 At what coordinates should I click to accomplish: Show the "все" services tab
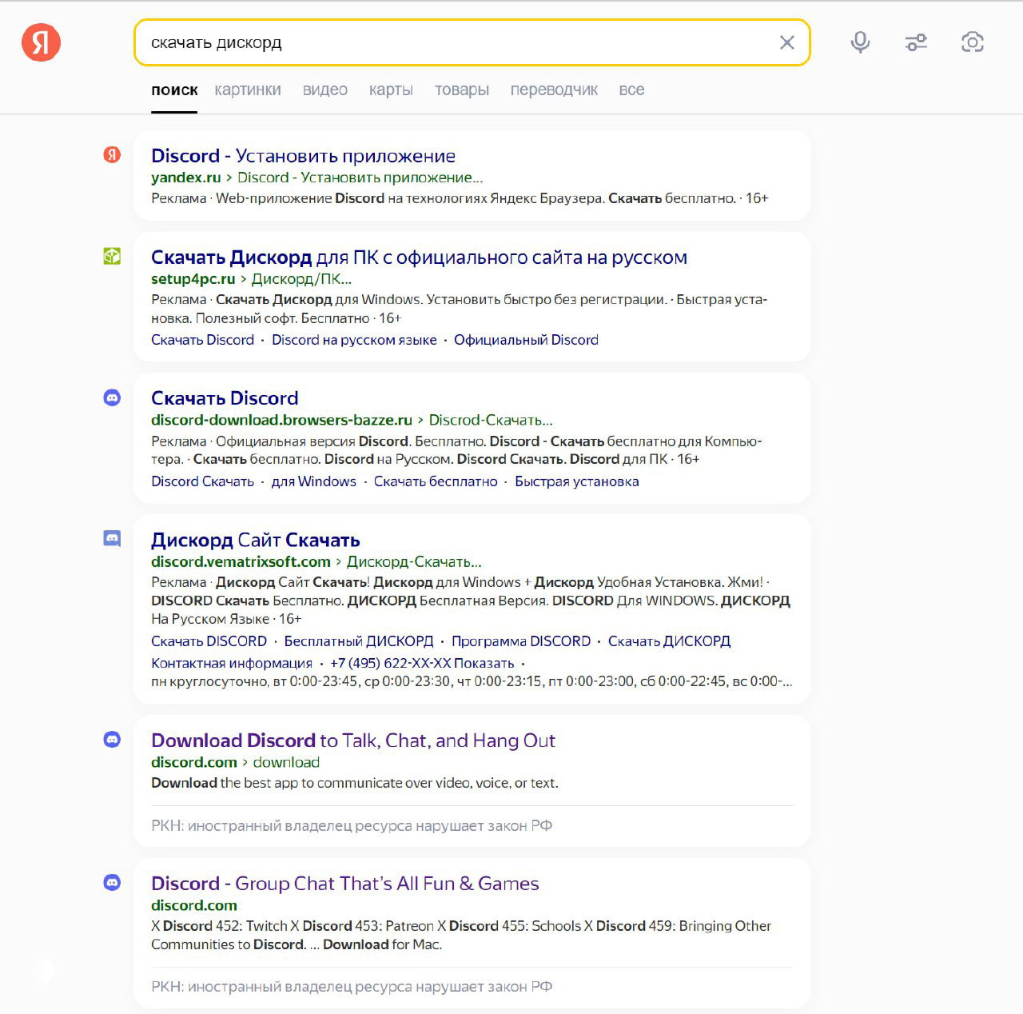pos(631,90)
